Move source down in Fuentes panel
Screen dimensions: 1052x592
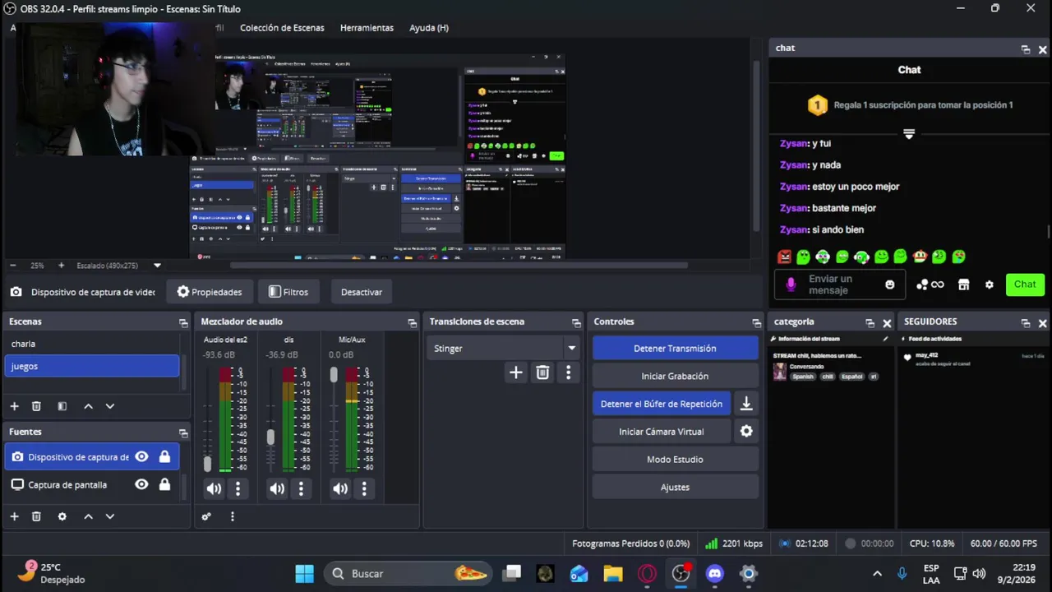(x=109, y=516)
